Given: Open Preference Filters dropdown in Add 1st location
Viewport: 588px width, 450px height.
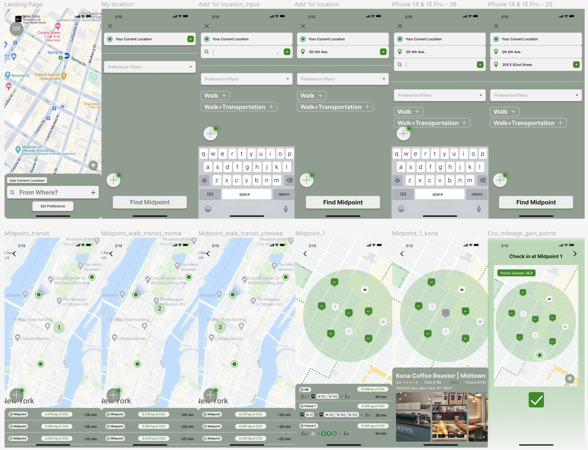Looking at the screenshot, I should pos(343,79).
